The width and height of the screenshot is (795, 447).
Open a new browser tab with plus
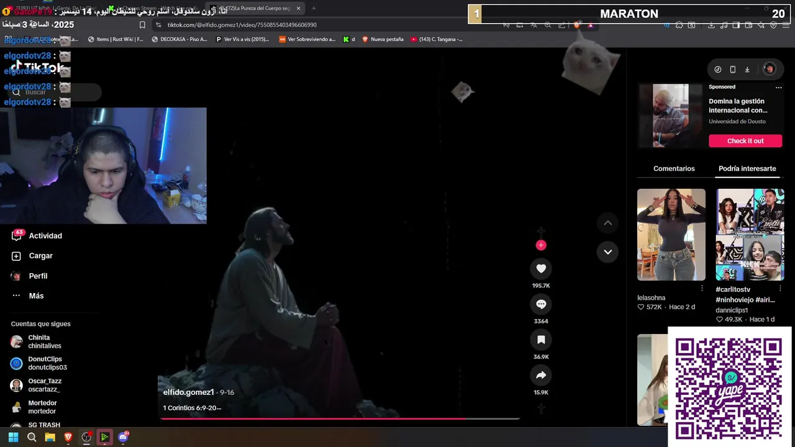(x=314, y=8)
